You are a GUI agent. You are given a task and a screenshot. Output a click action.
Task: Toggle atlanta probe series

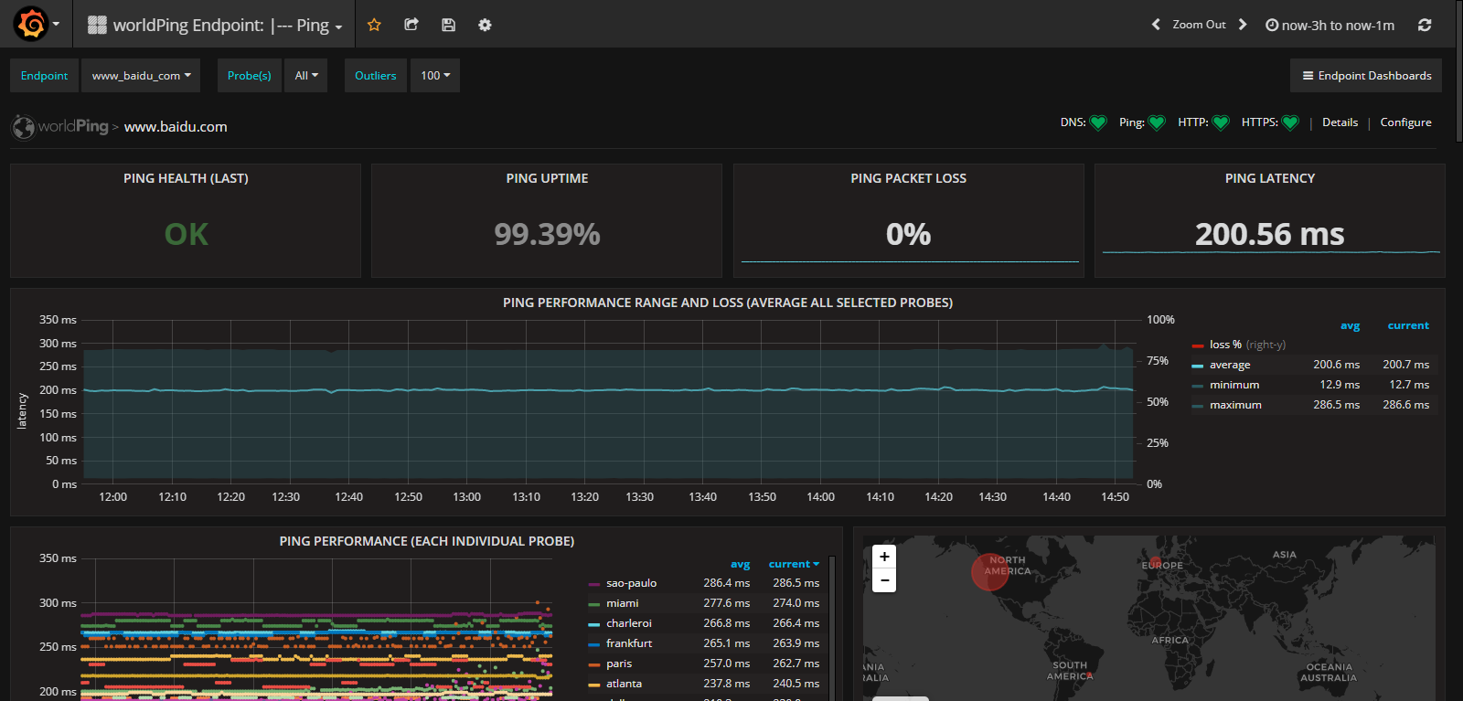coord(624,684)
